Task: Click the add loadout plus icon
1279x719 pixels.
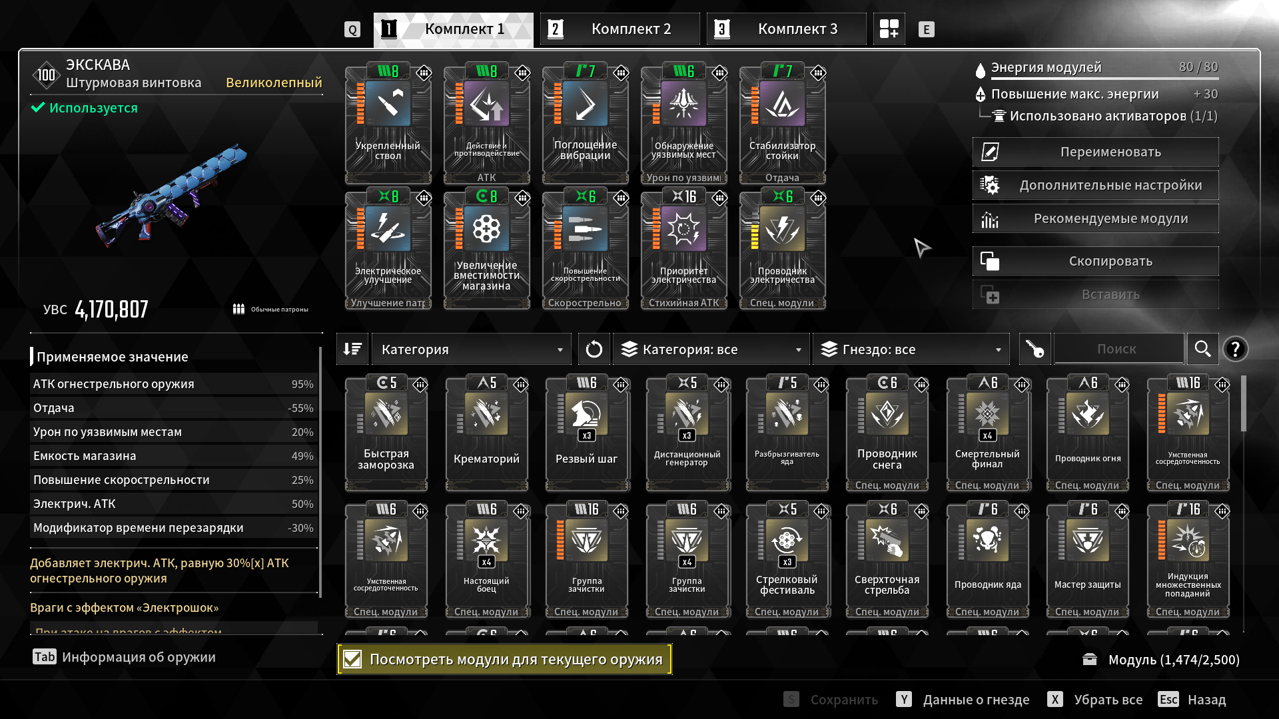Action: (889, 29)
